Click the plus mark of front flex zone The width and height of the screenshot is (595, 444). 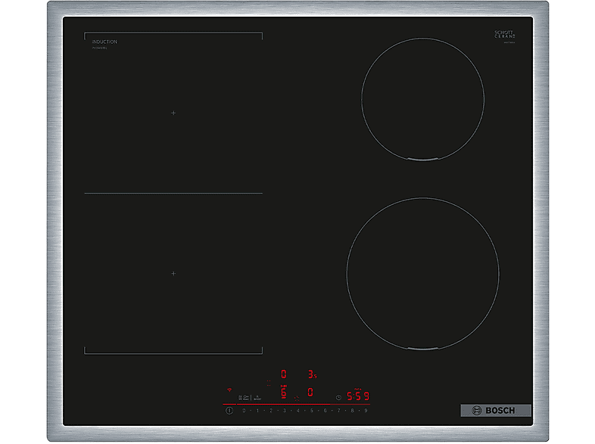pos(173,273)
